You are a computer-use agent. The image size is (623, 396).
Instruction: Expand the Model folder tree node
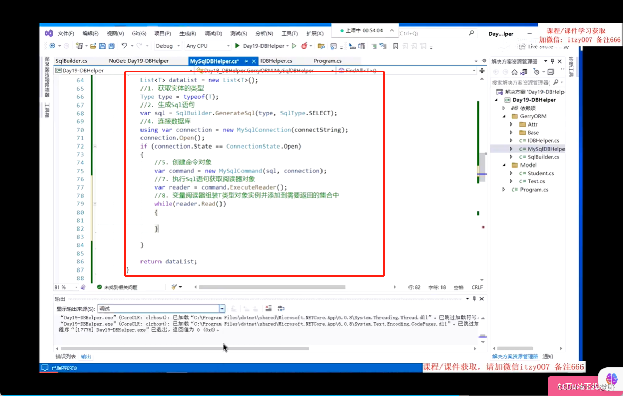[504, 165]
